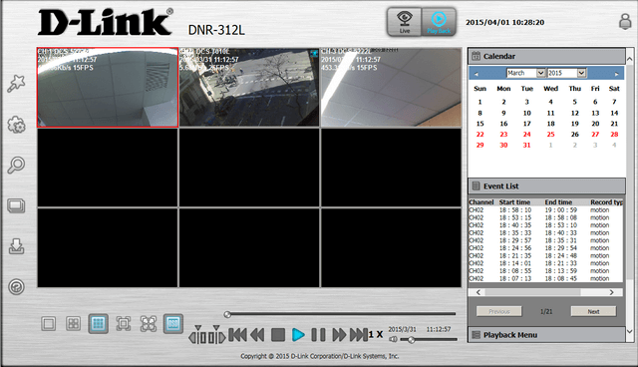638x367 pixels.
Task: Click the Previous page button in event list
Action: 499,311
